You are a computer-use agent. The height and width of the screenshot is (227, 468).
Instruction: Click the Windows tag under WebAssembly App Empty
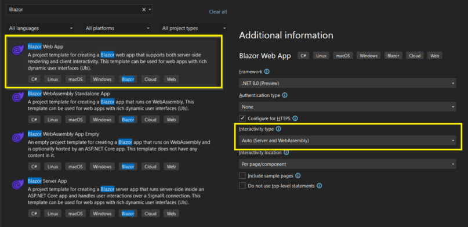pos(102,167)
